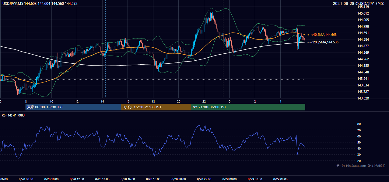389x182 pixels.
Task: Click the 143.620 price axis label
Action: [x=363, y=98]
